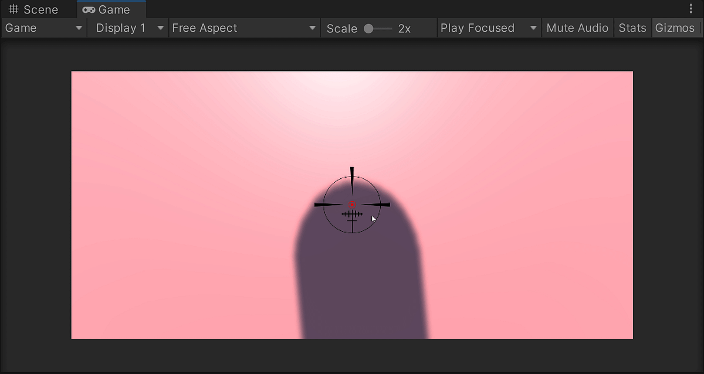Viewport: 704px width, 374px height.
Task: Enable Mute Audio in the Game view toolbar
Action: tap(577, 28)
